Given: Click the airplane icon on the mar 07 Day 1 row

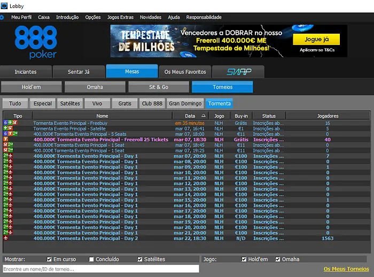Looking at the screenshot, I should point(10,156).
